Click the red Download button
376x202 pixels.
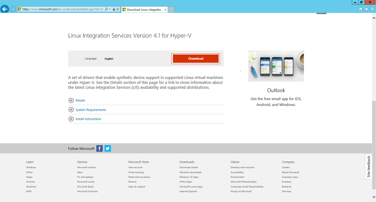[196, 59]
